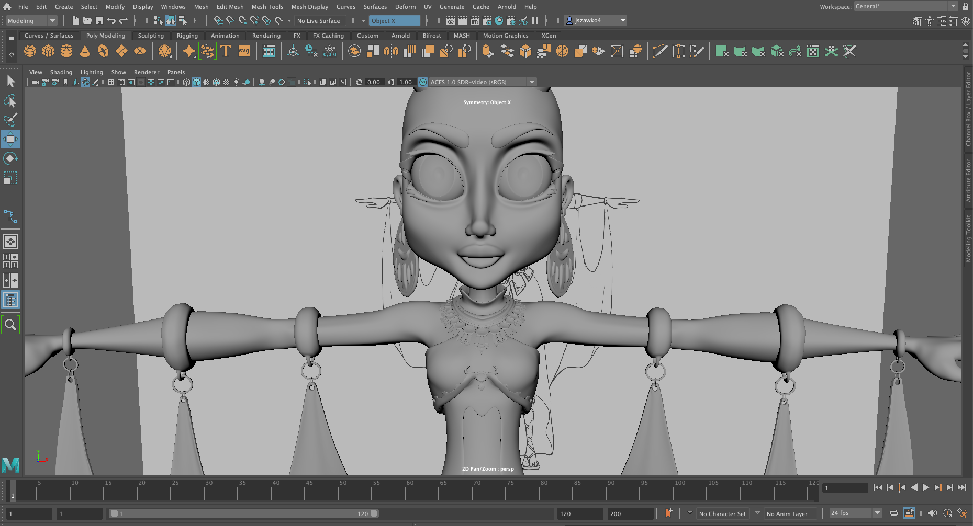Click the playback range slider bar
Image resolution: width=973 pixels, height=526 pixels.
(x=243, y=514)
